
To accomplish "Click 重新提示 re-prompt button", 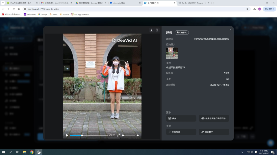I will coord(214,132).
